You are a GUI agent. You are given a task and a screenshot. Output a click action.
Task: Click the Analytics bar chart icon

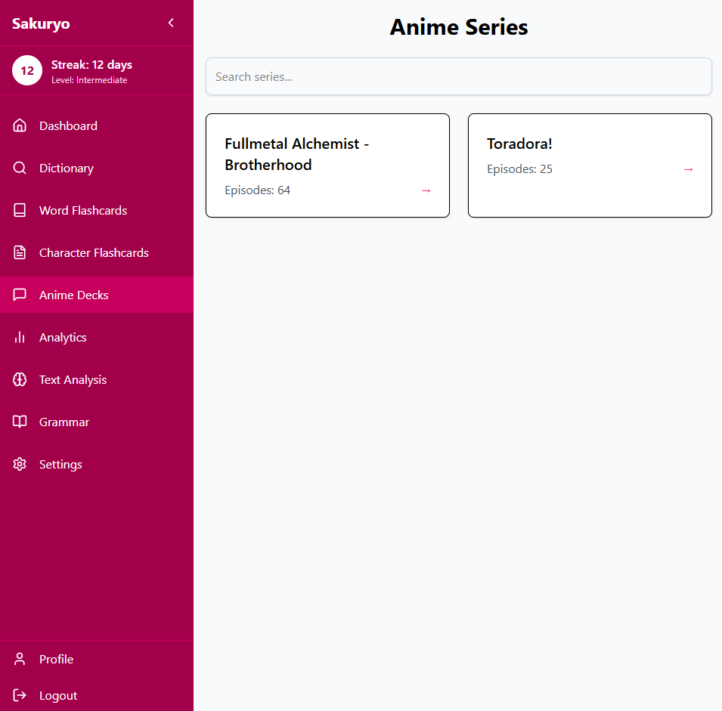[x=20, y=337]
